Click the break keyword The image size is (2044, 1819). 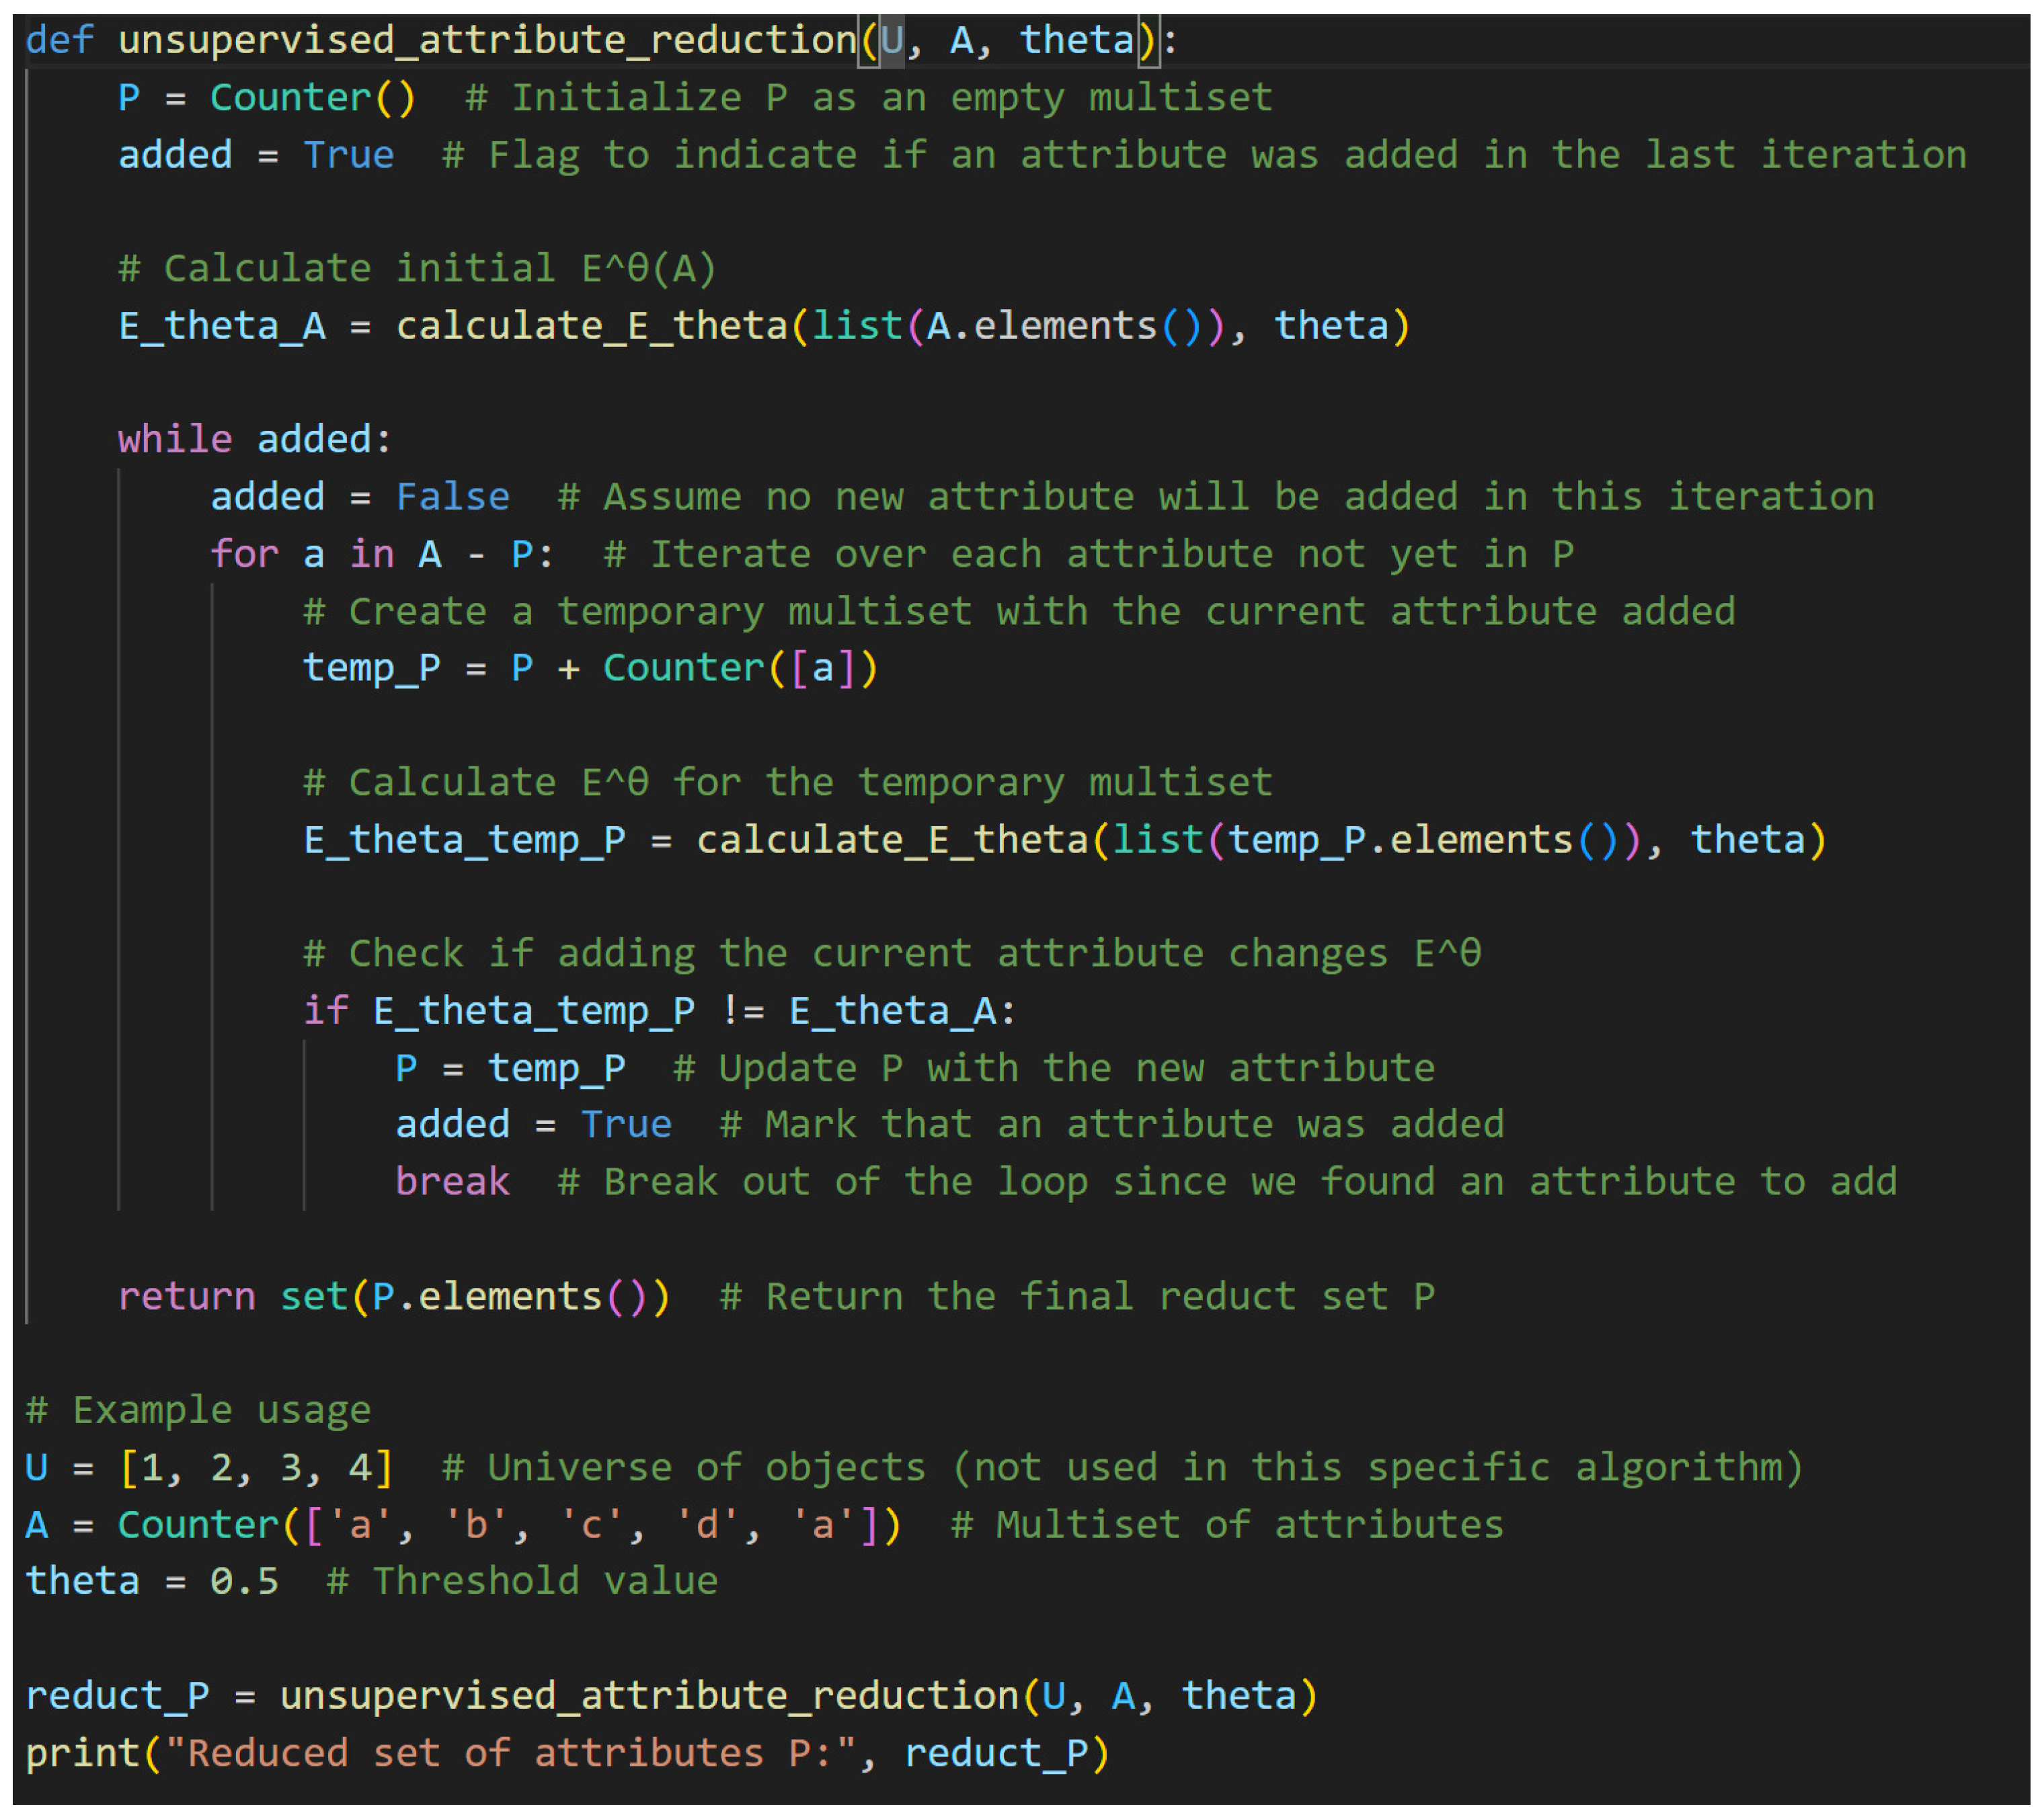pos(452,1181)
